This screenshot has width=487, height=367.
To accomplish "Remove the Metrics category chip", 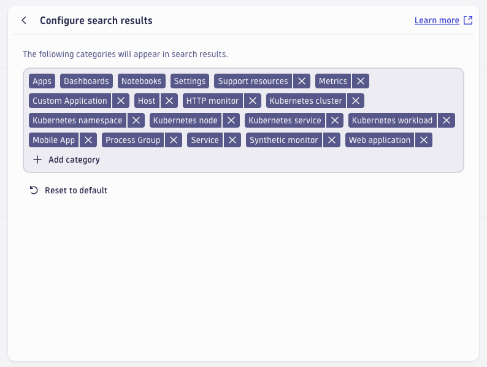I will pyautogui.click(x=361, y=81).
